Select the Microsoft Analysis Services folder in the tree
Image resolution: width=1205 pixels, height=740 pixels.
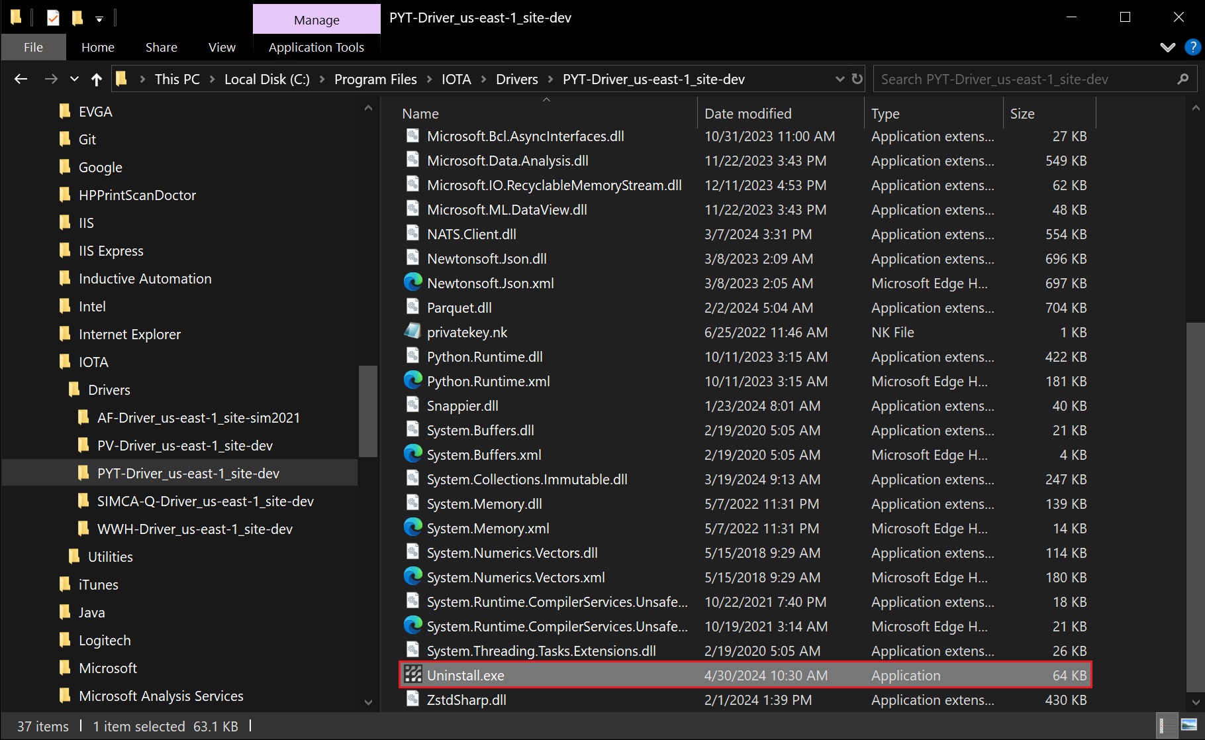[161, 696]
